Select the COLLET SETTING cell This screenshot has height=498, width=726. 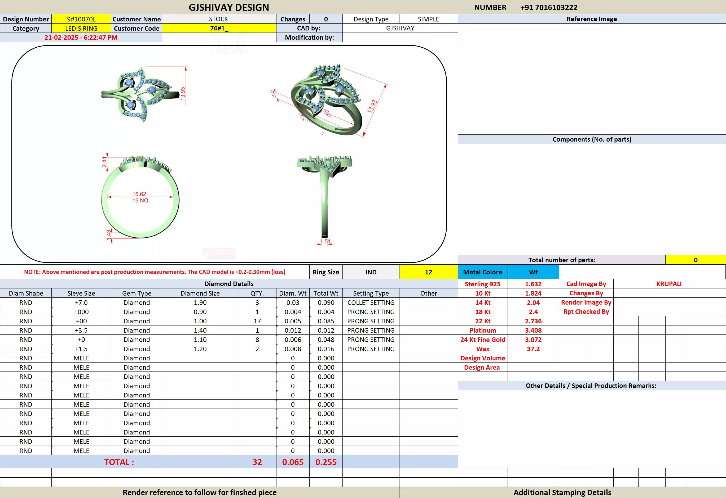(x=371, y=302)
